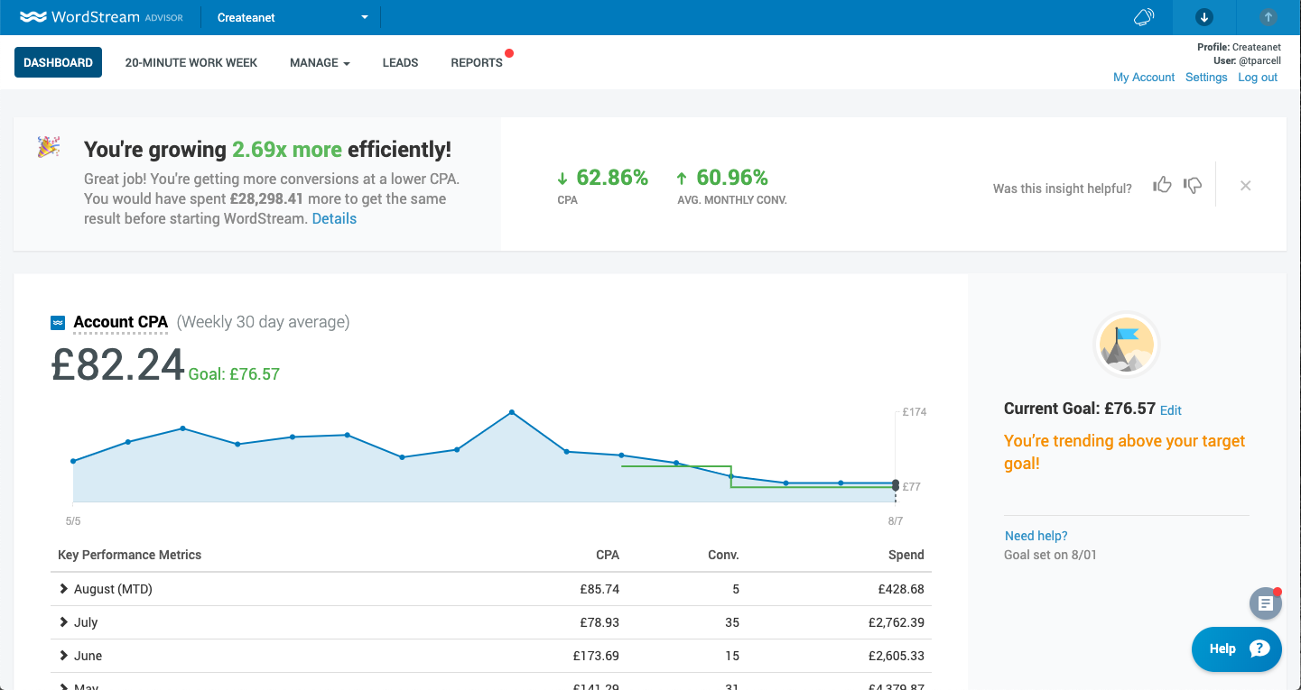Click the July CPA value £78.93

coord(599,622)
